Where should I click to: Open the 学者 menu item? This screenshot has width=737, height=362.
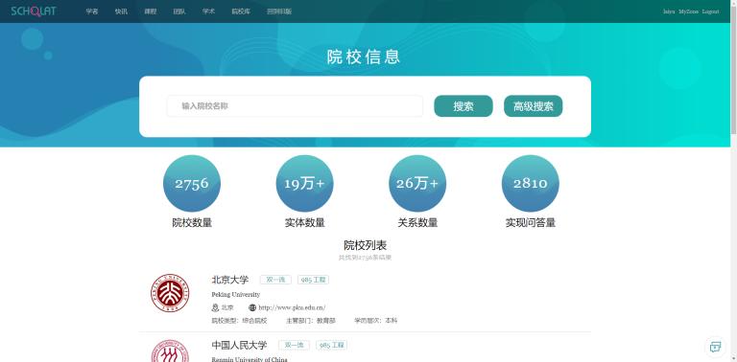[92, 11]
